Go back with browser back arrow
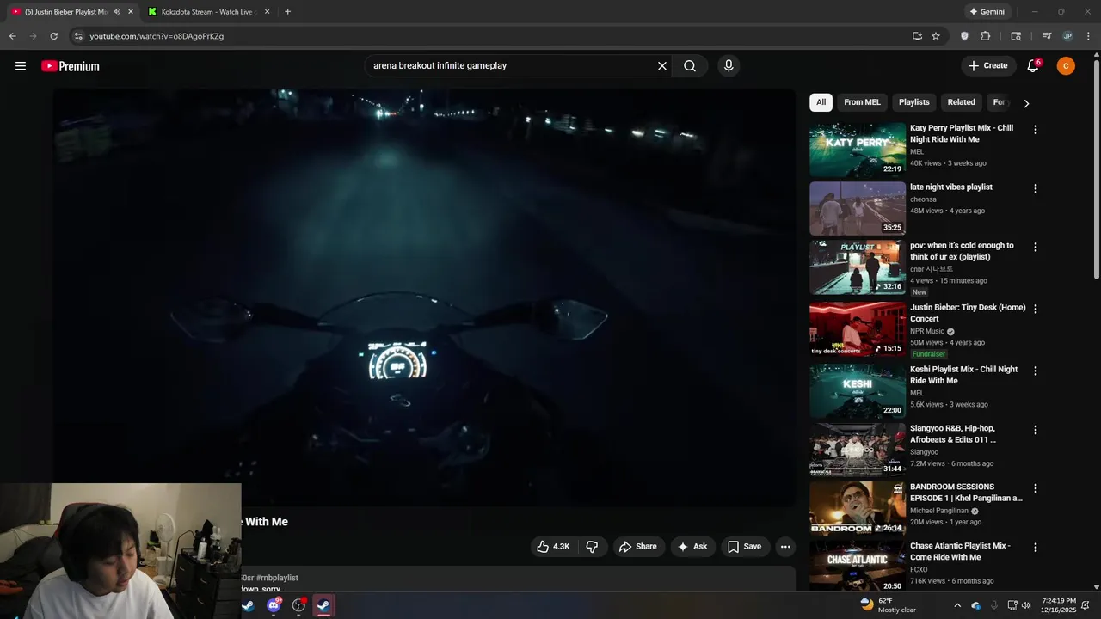Viewport: 1101px width, 619px height. point(12,36)
